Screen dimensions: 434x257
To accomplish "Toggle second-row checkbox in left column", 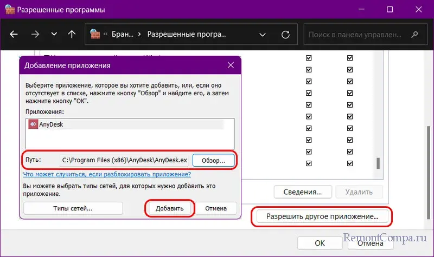I will point(309,70).
